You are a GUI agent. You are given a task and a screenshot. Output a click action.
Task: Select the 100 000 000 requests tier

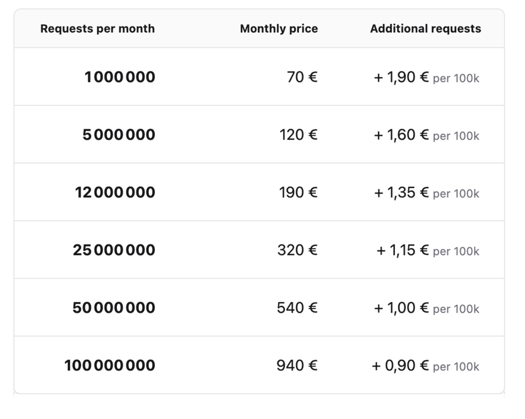point(110,365)
